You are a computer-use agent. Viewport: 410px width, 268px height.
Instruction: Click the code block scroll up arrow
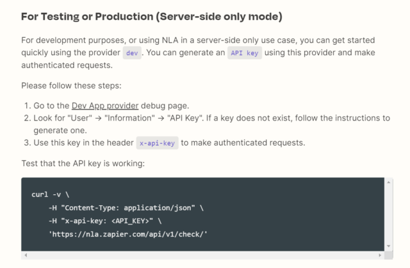click(389, 182)
